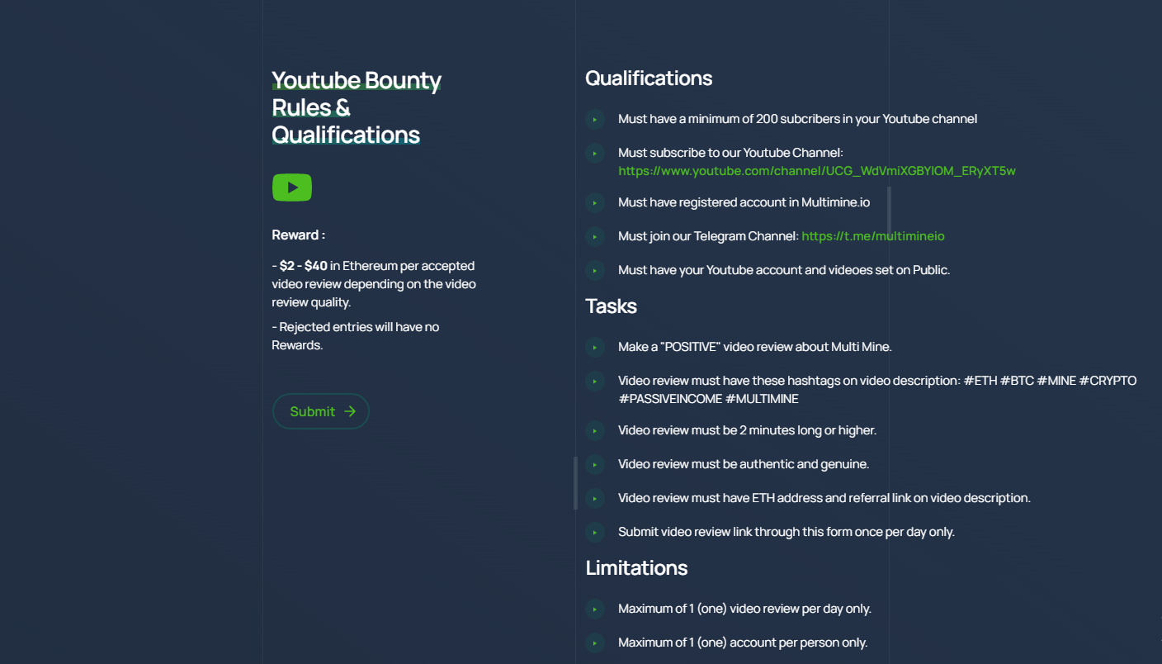
Task: Click the "Rejected entries will have no Rewards" line
Action: coord(356,336)
